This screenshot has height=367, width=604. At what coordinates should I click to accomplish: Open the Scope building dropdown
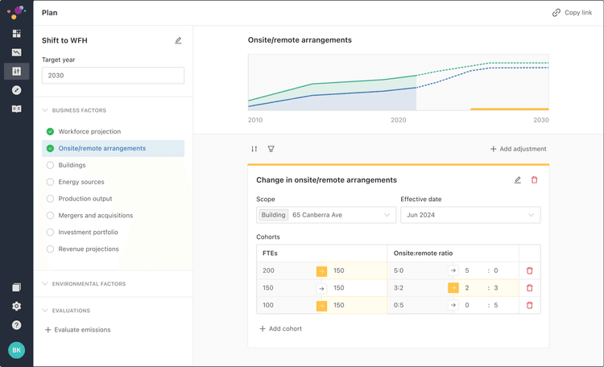click(x=326, y=215)
